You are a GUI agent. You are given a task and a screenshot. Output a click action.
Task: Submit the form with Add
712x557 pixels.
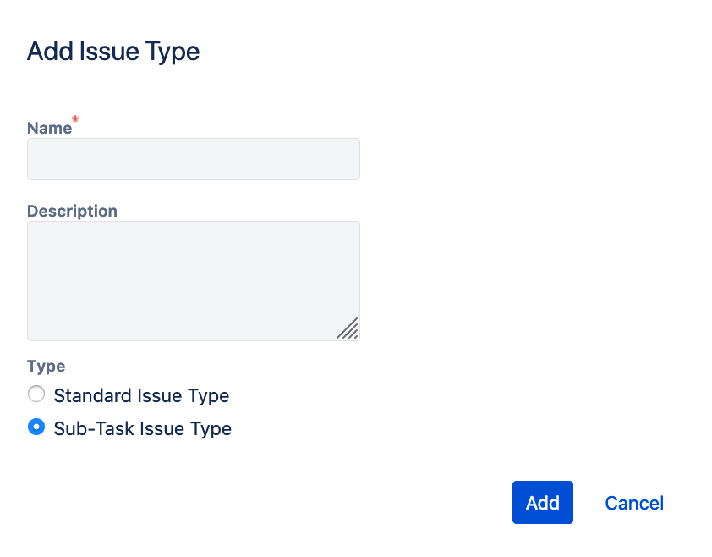tap(542, 503)
